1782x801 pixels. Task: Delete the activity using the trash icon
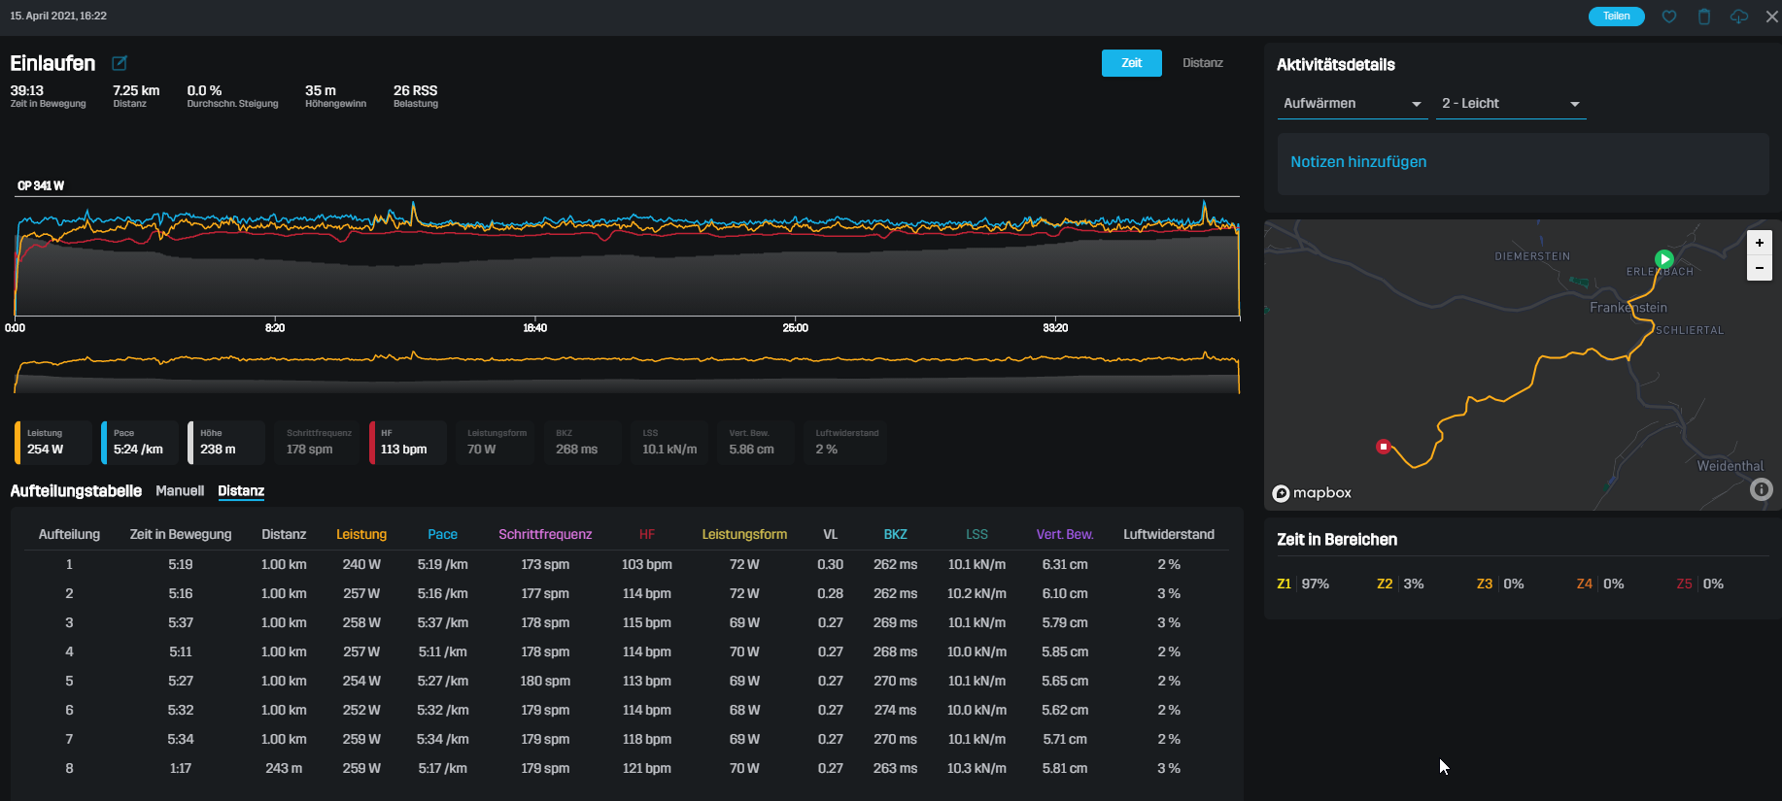pyautogui.click(x=1703, y=17)
